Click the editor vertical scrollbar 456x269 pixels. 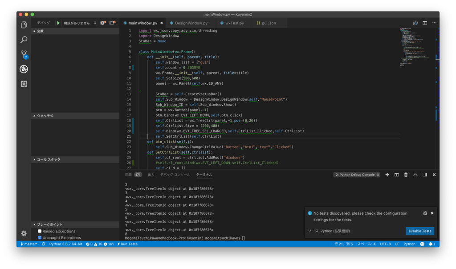(437, 98)
